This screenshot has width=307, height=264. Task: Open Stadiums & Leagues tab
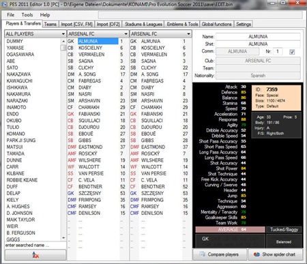point(143,24)
